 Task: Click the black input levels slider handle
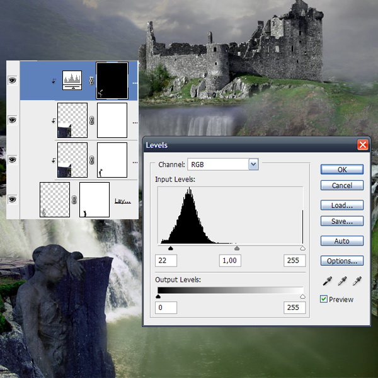point(171,249)
